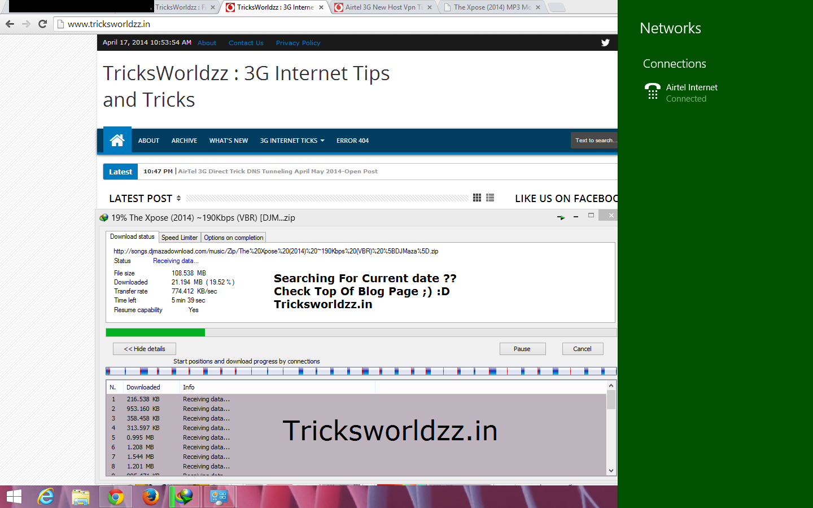The image size is (813, 508).
Task: Select the Download status tab
Action: 132,237
